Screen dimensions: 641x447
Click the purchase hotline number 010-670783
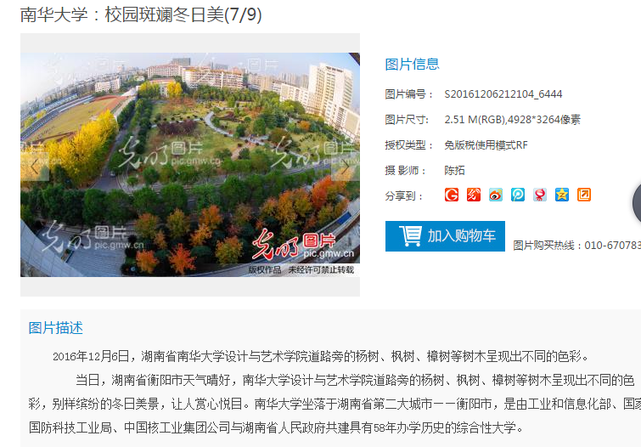pos(613,246)
